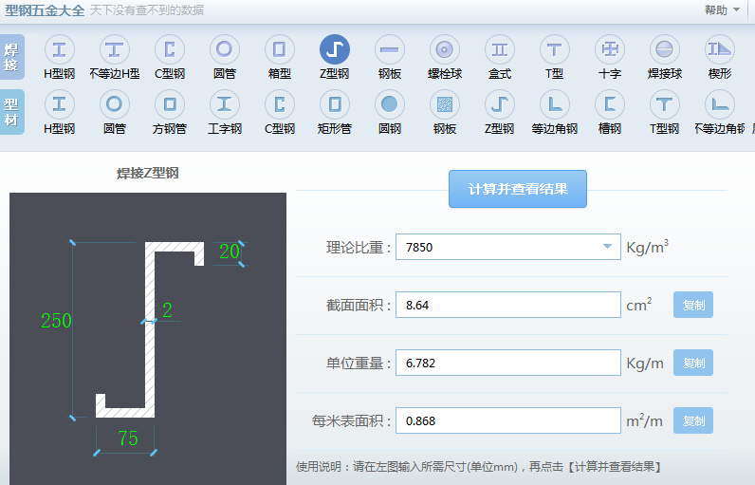The image size is (755, 485).
Task: Select 槽钢 channel steel icon
Action: point(610,104)
